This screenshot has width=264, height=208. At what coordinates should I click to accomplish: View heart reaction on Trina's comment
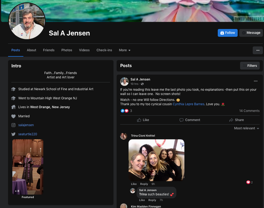pos(249,182)
